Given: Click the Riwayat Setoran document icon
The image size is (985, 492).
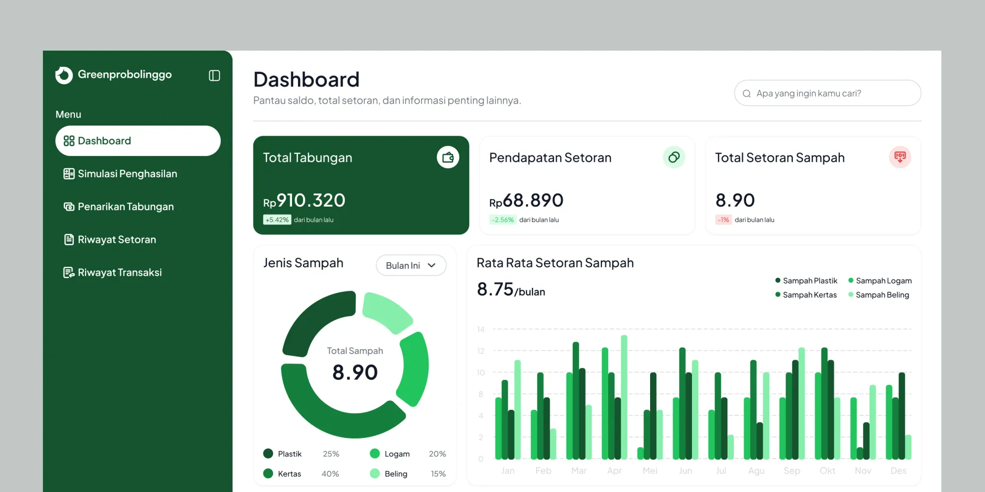Looking at the screenshot, I should (69, 240).
